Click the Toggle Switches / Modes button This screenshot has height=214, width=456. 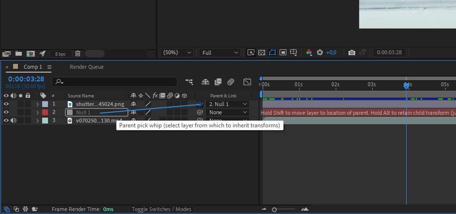[x=161, y=209]
